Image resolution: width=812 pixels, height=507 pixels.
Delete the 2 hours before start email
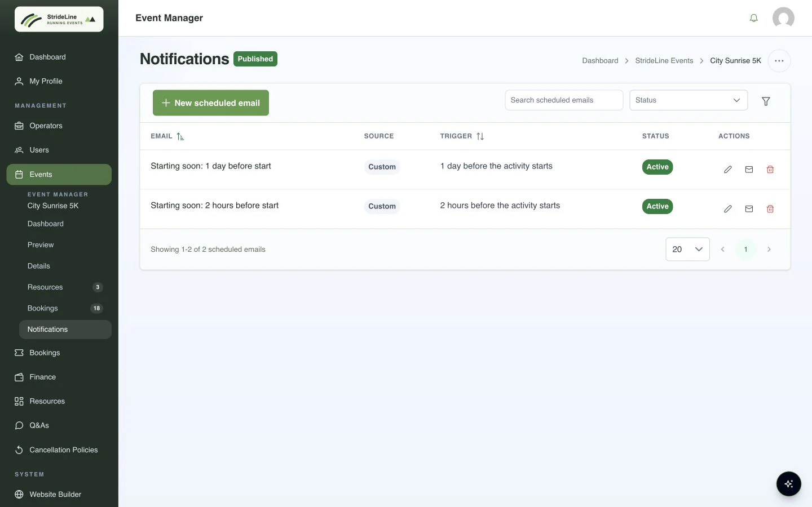pos(770,209)
